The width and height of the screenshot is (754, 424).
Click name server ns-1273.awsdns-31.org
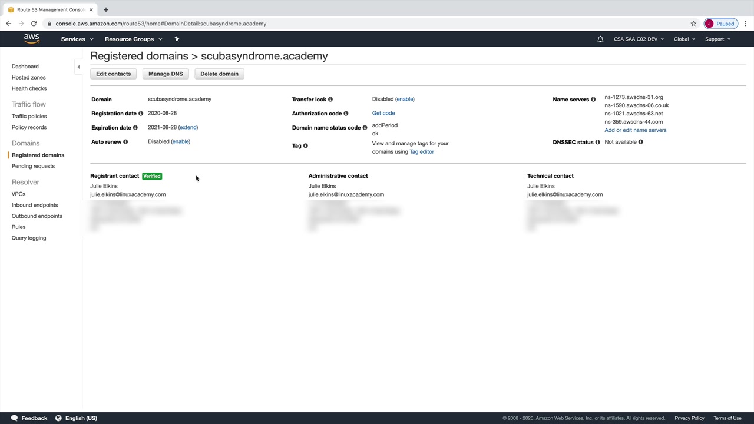[634, 97]
